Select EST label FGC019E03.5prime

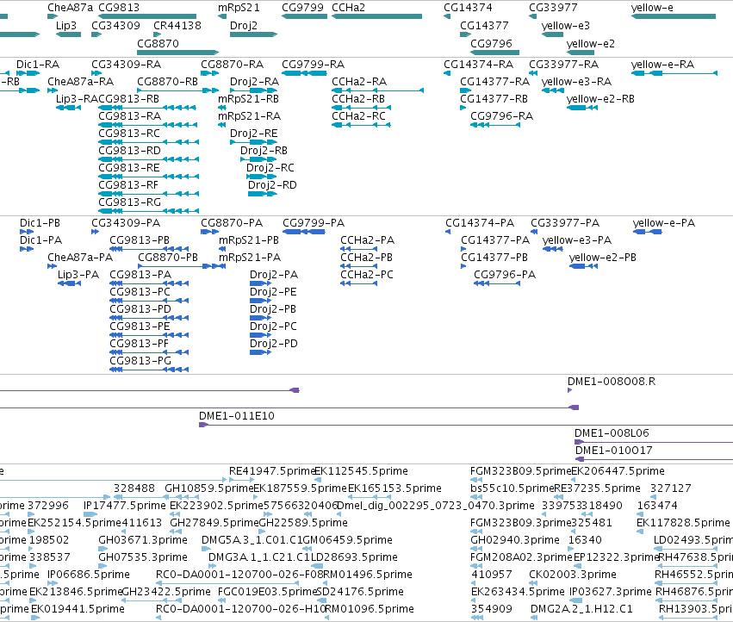pos(268,592)
